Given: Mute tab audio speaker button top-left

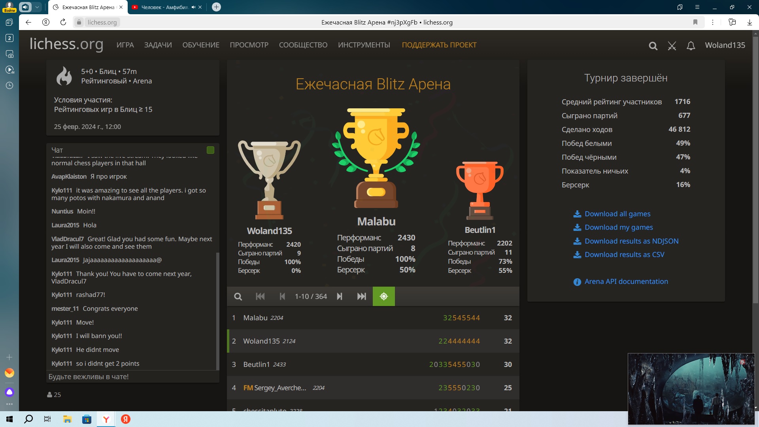Looking at the screenshot, I should point(25,7).
